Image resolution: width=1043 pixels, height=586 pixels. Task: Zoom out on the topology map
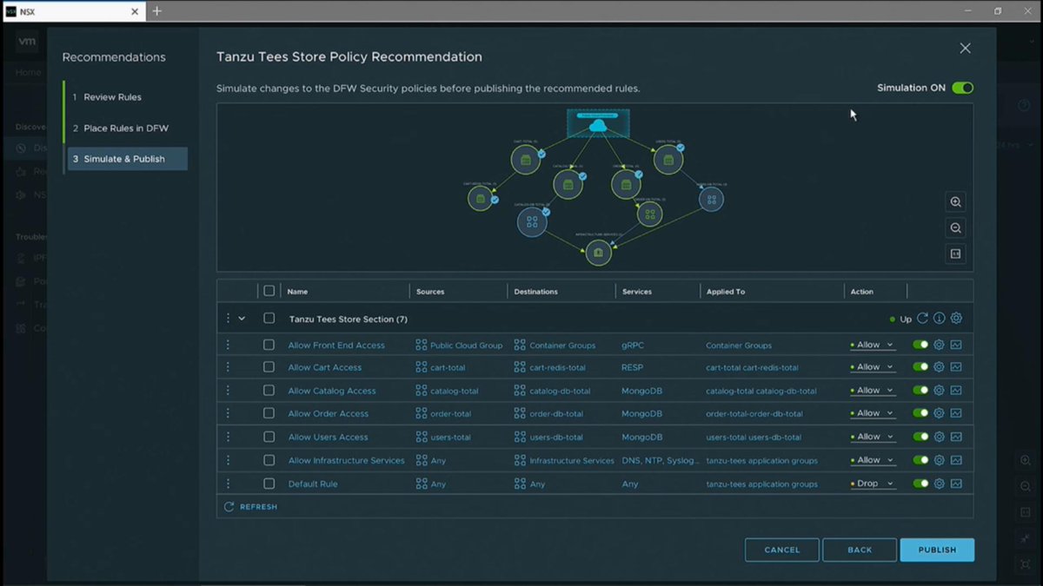[955, 228]
